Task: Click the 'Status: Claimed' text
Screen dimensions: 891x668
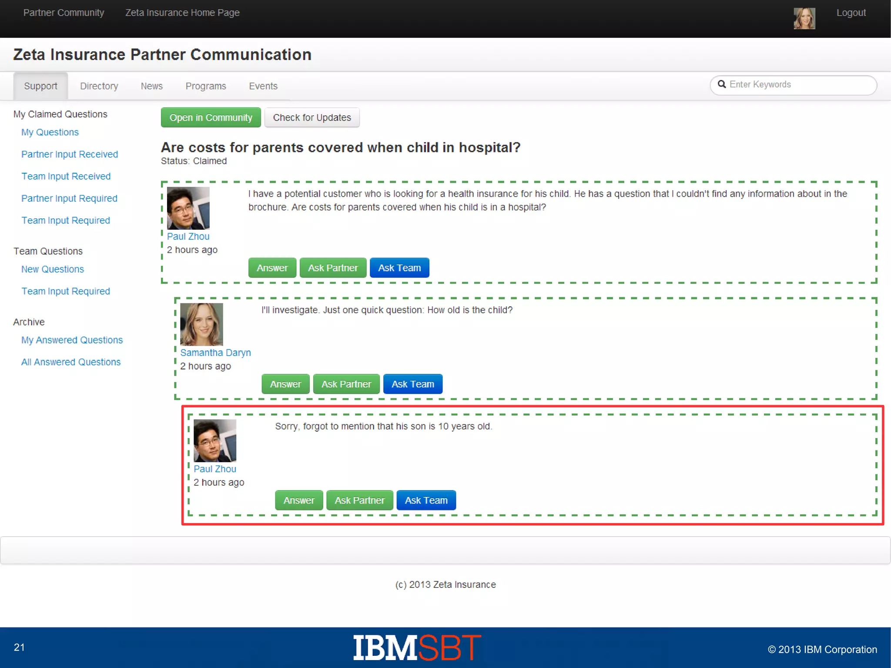Action: click(194, 161)
